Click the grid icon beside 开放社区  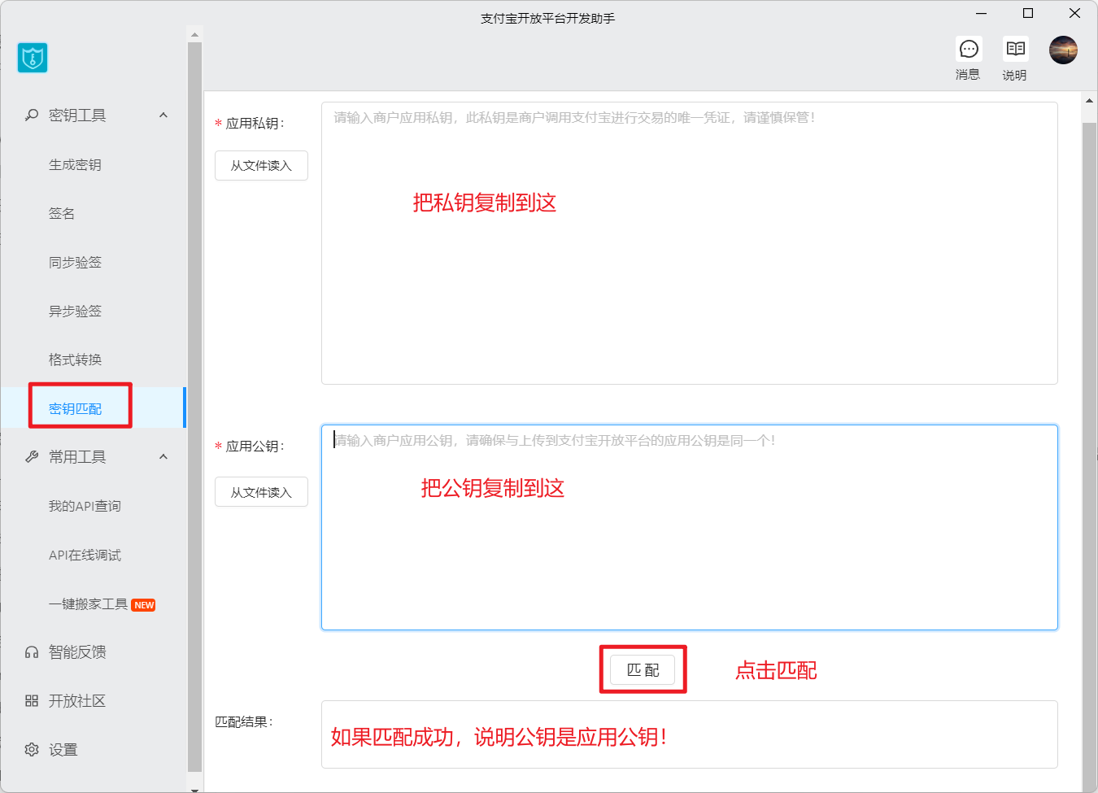(32, 701)
